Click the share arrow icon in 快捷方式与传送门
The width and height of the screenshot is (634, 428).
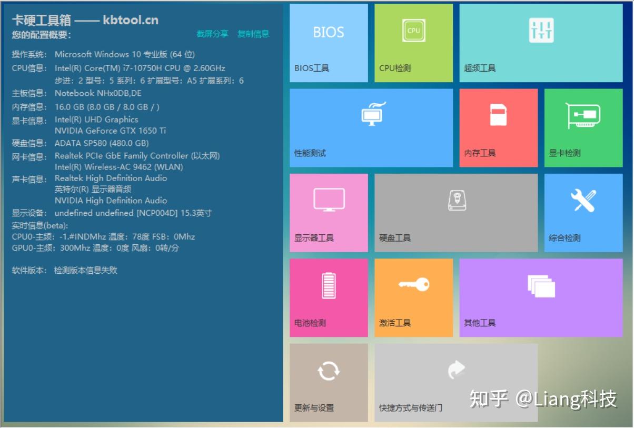pyautogui.click(x=457, y=370)
